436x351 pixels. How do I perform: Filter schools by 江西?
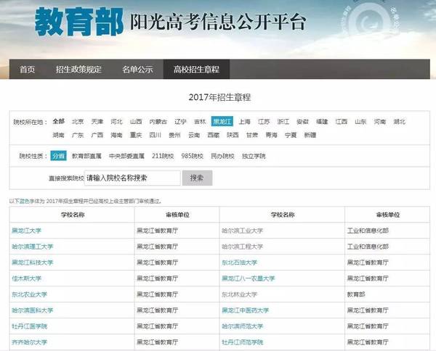342,122
